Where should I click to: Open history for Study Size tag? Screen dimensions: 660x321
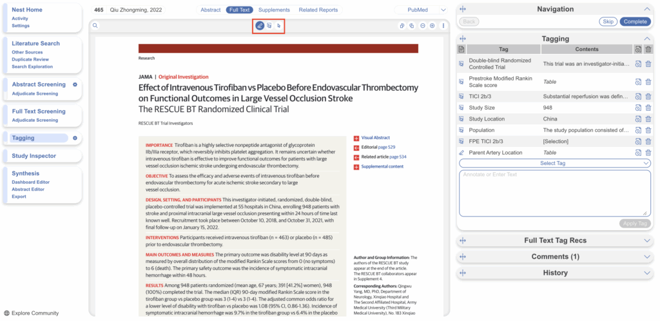638,108
